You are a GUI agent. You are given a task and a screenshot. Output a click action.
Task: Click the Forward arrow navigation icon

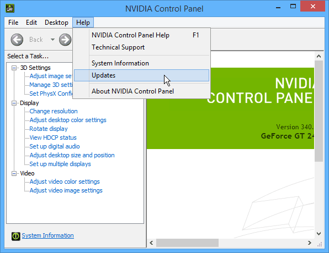point(65,40)
